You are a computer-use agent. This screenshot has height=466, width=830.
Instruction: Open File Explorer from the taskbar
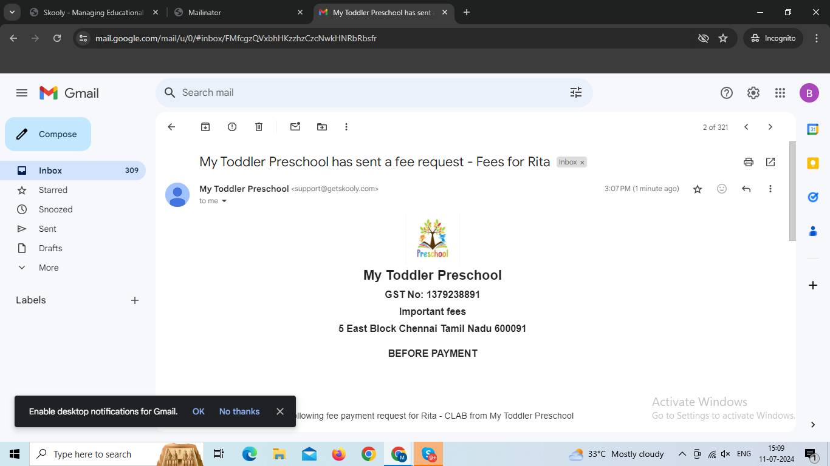(x=280, y=454)
